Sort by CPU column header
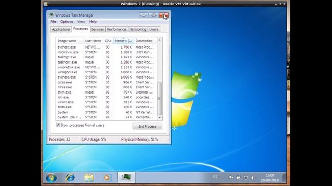 point(108,41)
